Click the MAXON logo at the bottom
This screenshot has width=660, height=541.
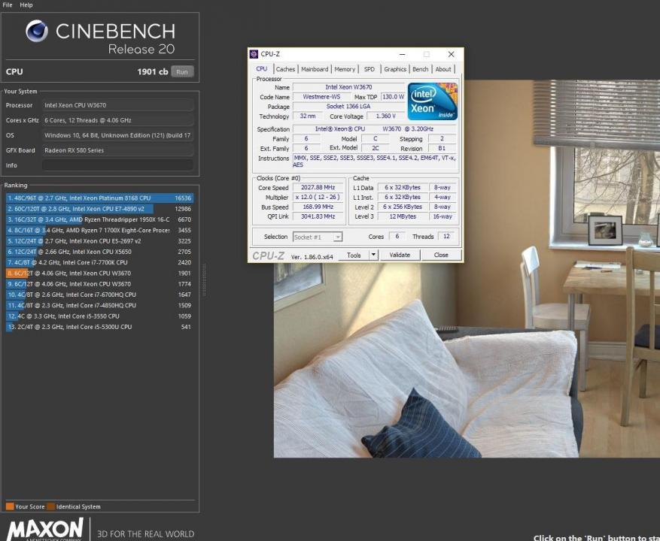point(45,529)
